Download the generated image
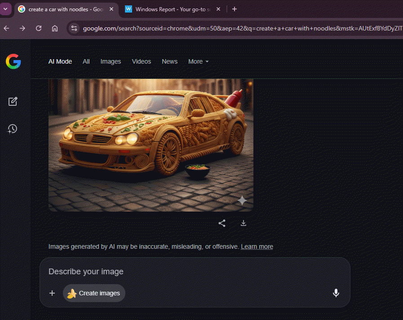The width and height of the screenshot is (403, 320). (x=244, y=223)
